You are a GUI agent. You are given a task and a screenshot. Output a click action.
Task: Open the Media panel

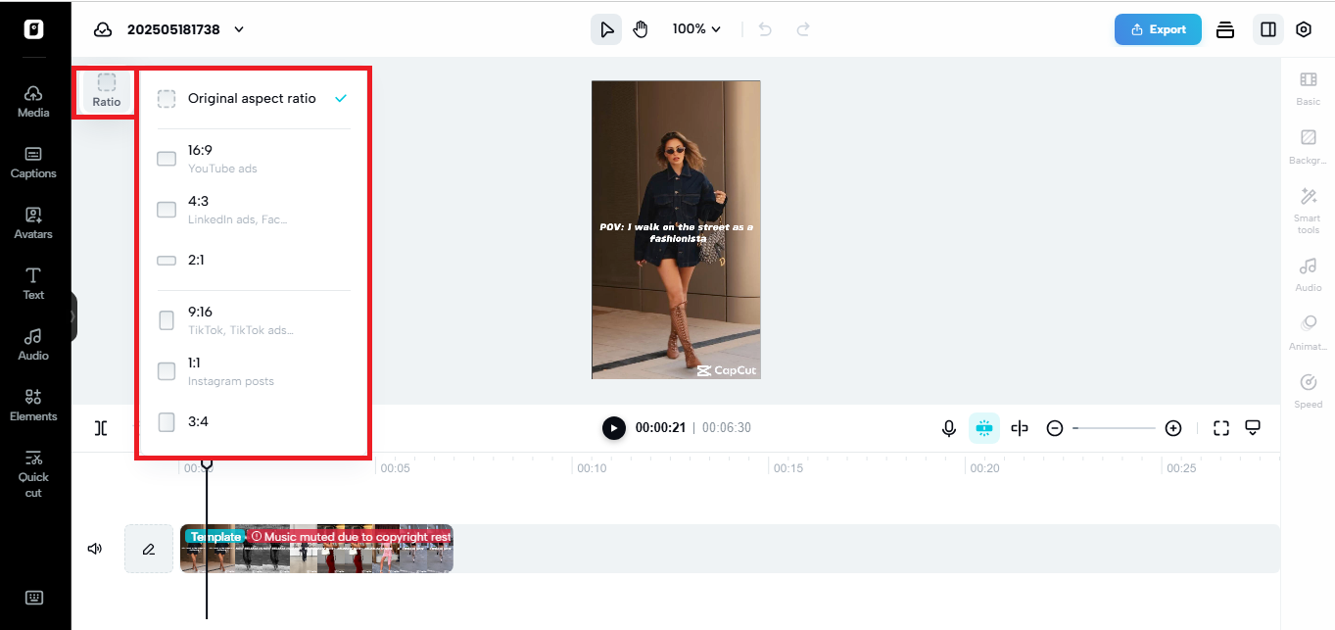(32, 102)
